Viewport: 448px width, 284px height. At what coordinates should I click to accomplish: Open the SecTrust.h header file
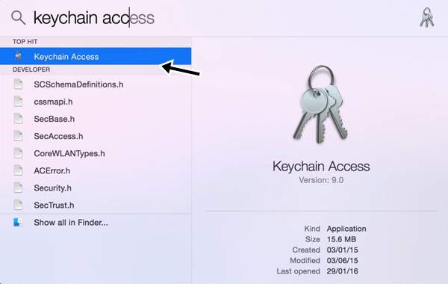coord(96,205)
